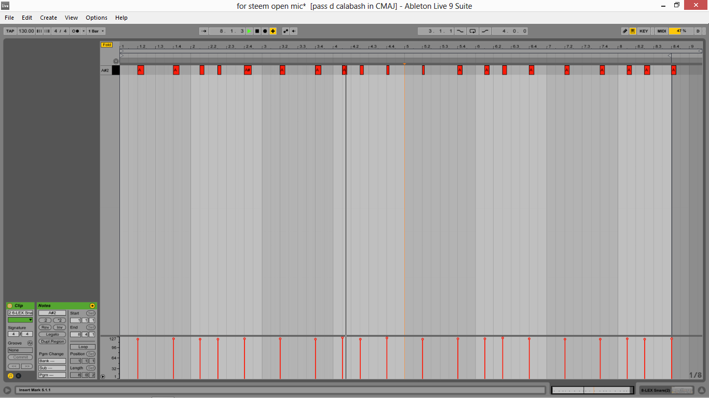This screenshot has width=709, height=398.
Task: Select the A#2 note name field
Action: click(52, 313)
